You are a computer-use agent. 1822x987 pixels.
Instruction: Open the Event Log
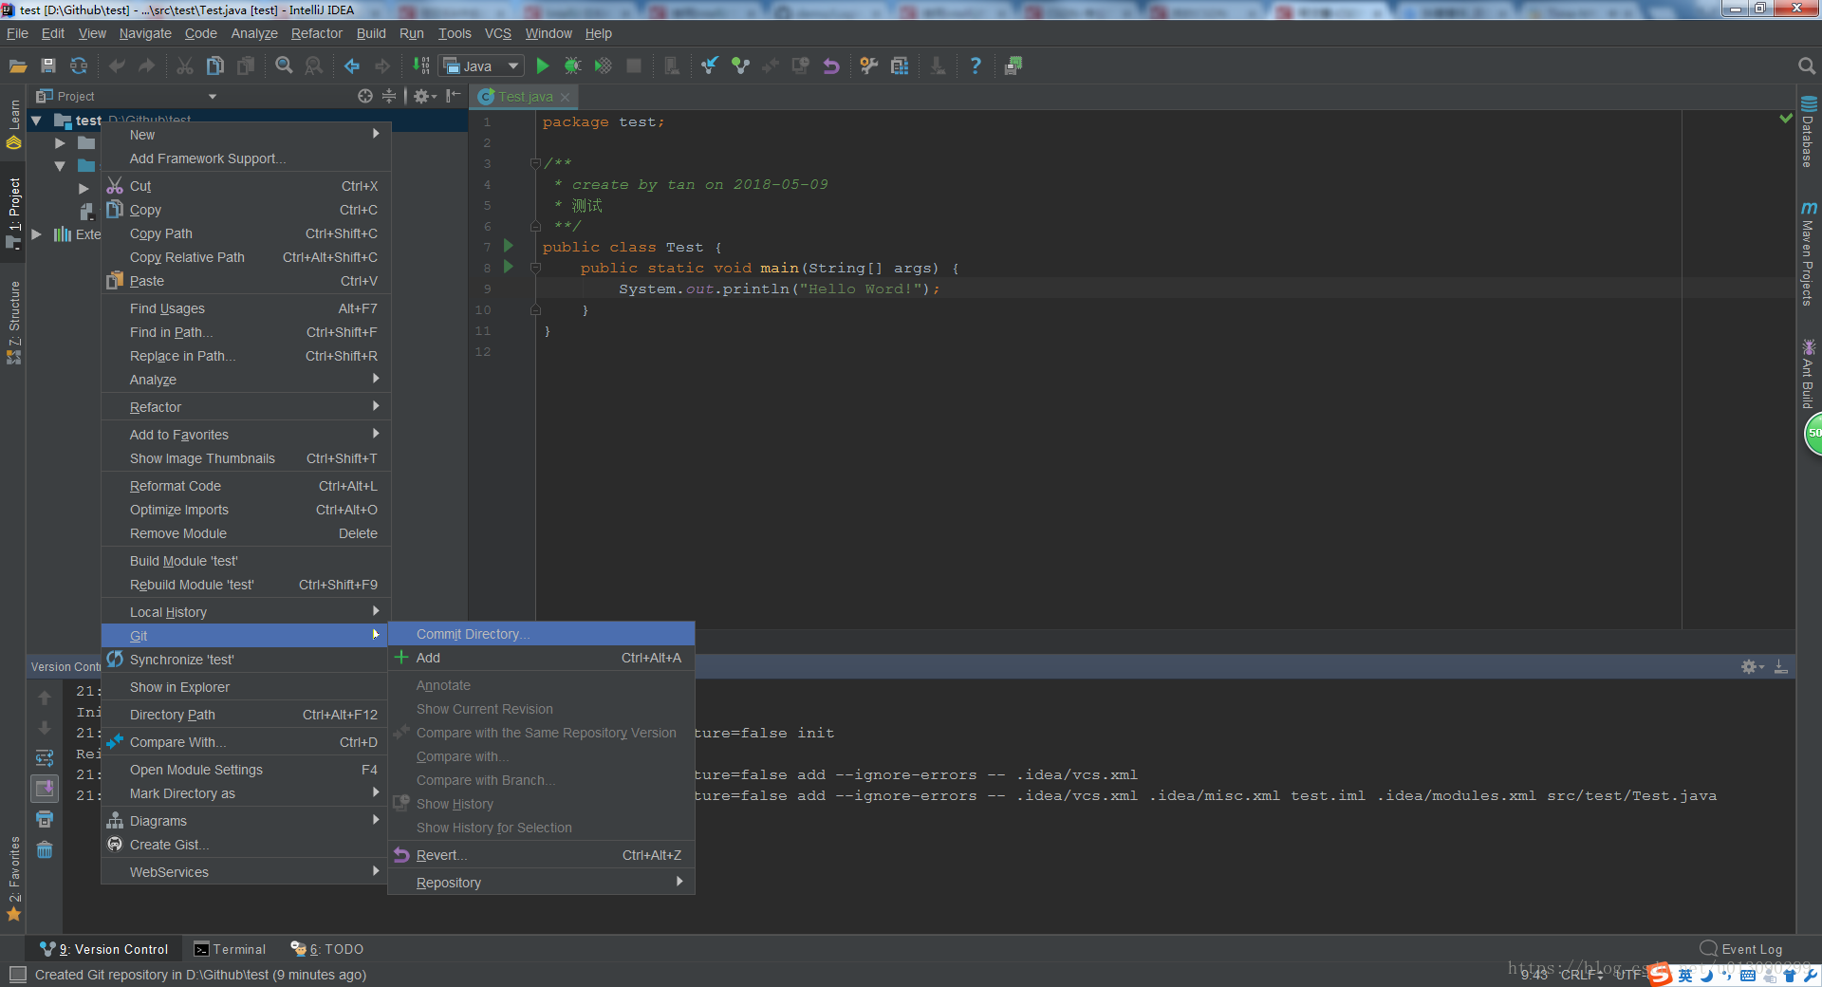pyautogui.click(x=1741, y=949)
